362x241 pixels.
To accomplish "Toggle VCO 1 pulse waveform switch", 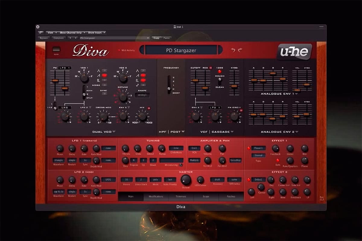I will tap(105, 80).
